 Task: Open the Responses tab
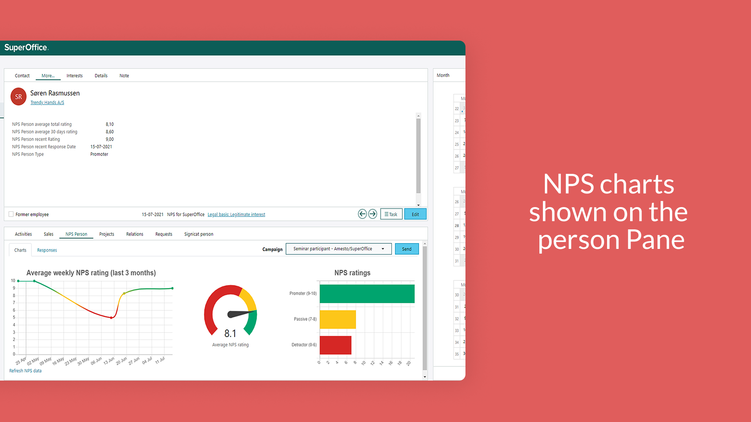47,250
